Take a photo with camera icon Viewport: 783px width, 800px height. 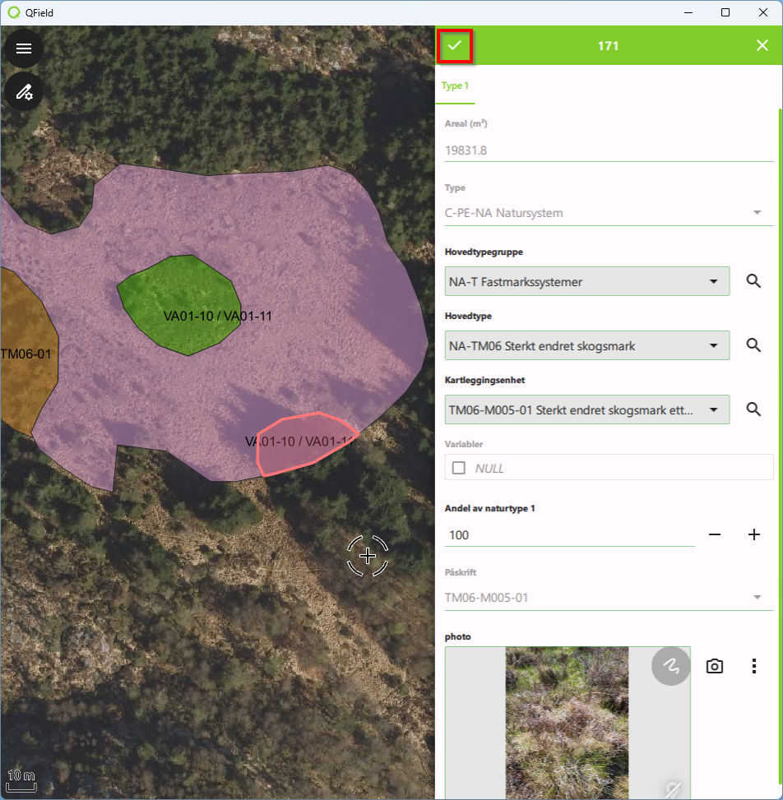click(715, 666)
